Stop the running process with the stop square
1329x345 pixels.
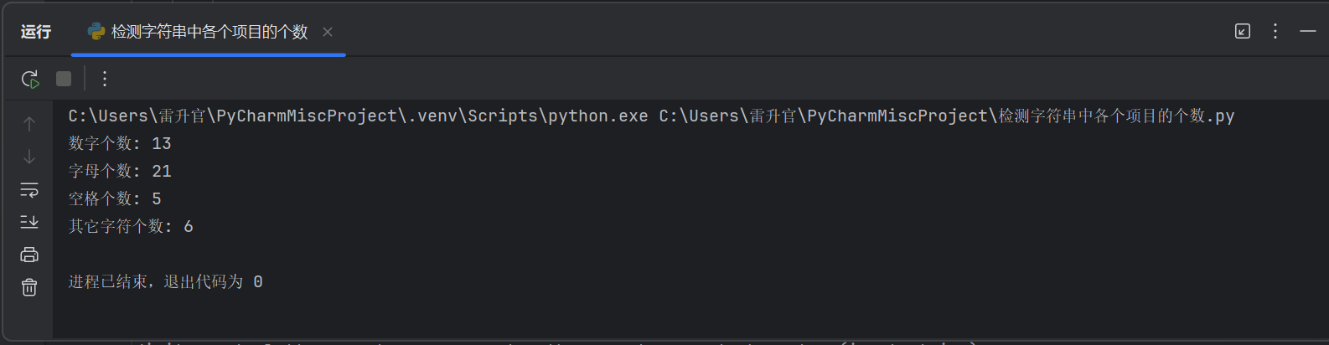click(64, 79)
